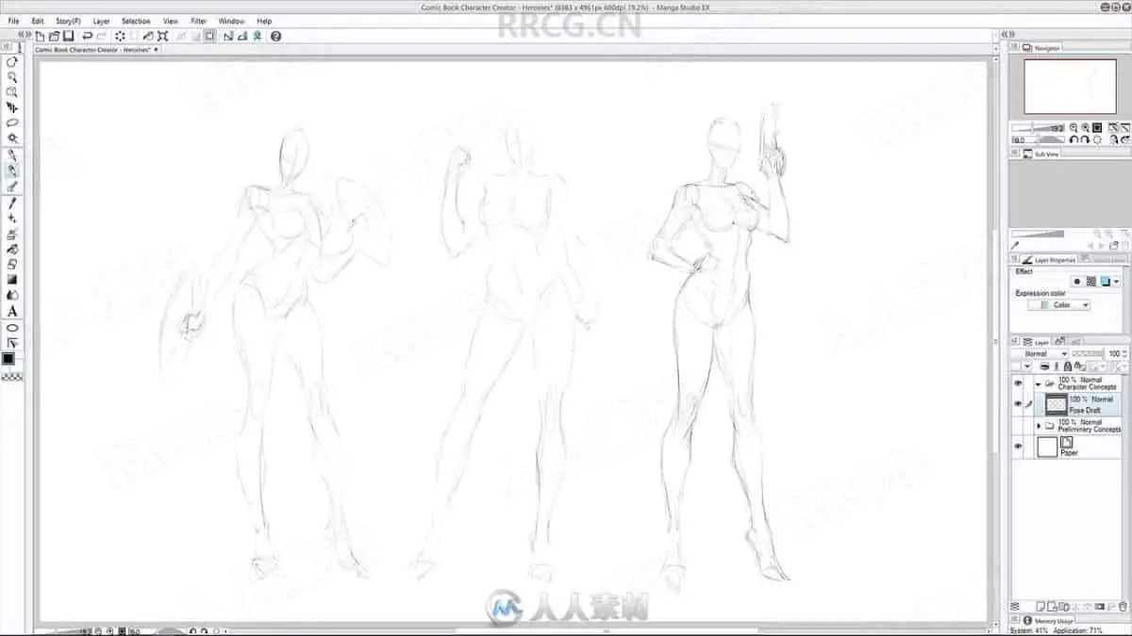Click the Open file icon
The width and height of the screenshot is (1132, 636).
54,36
